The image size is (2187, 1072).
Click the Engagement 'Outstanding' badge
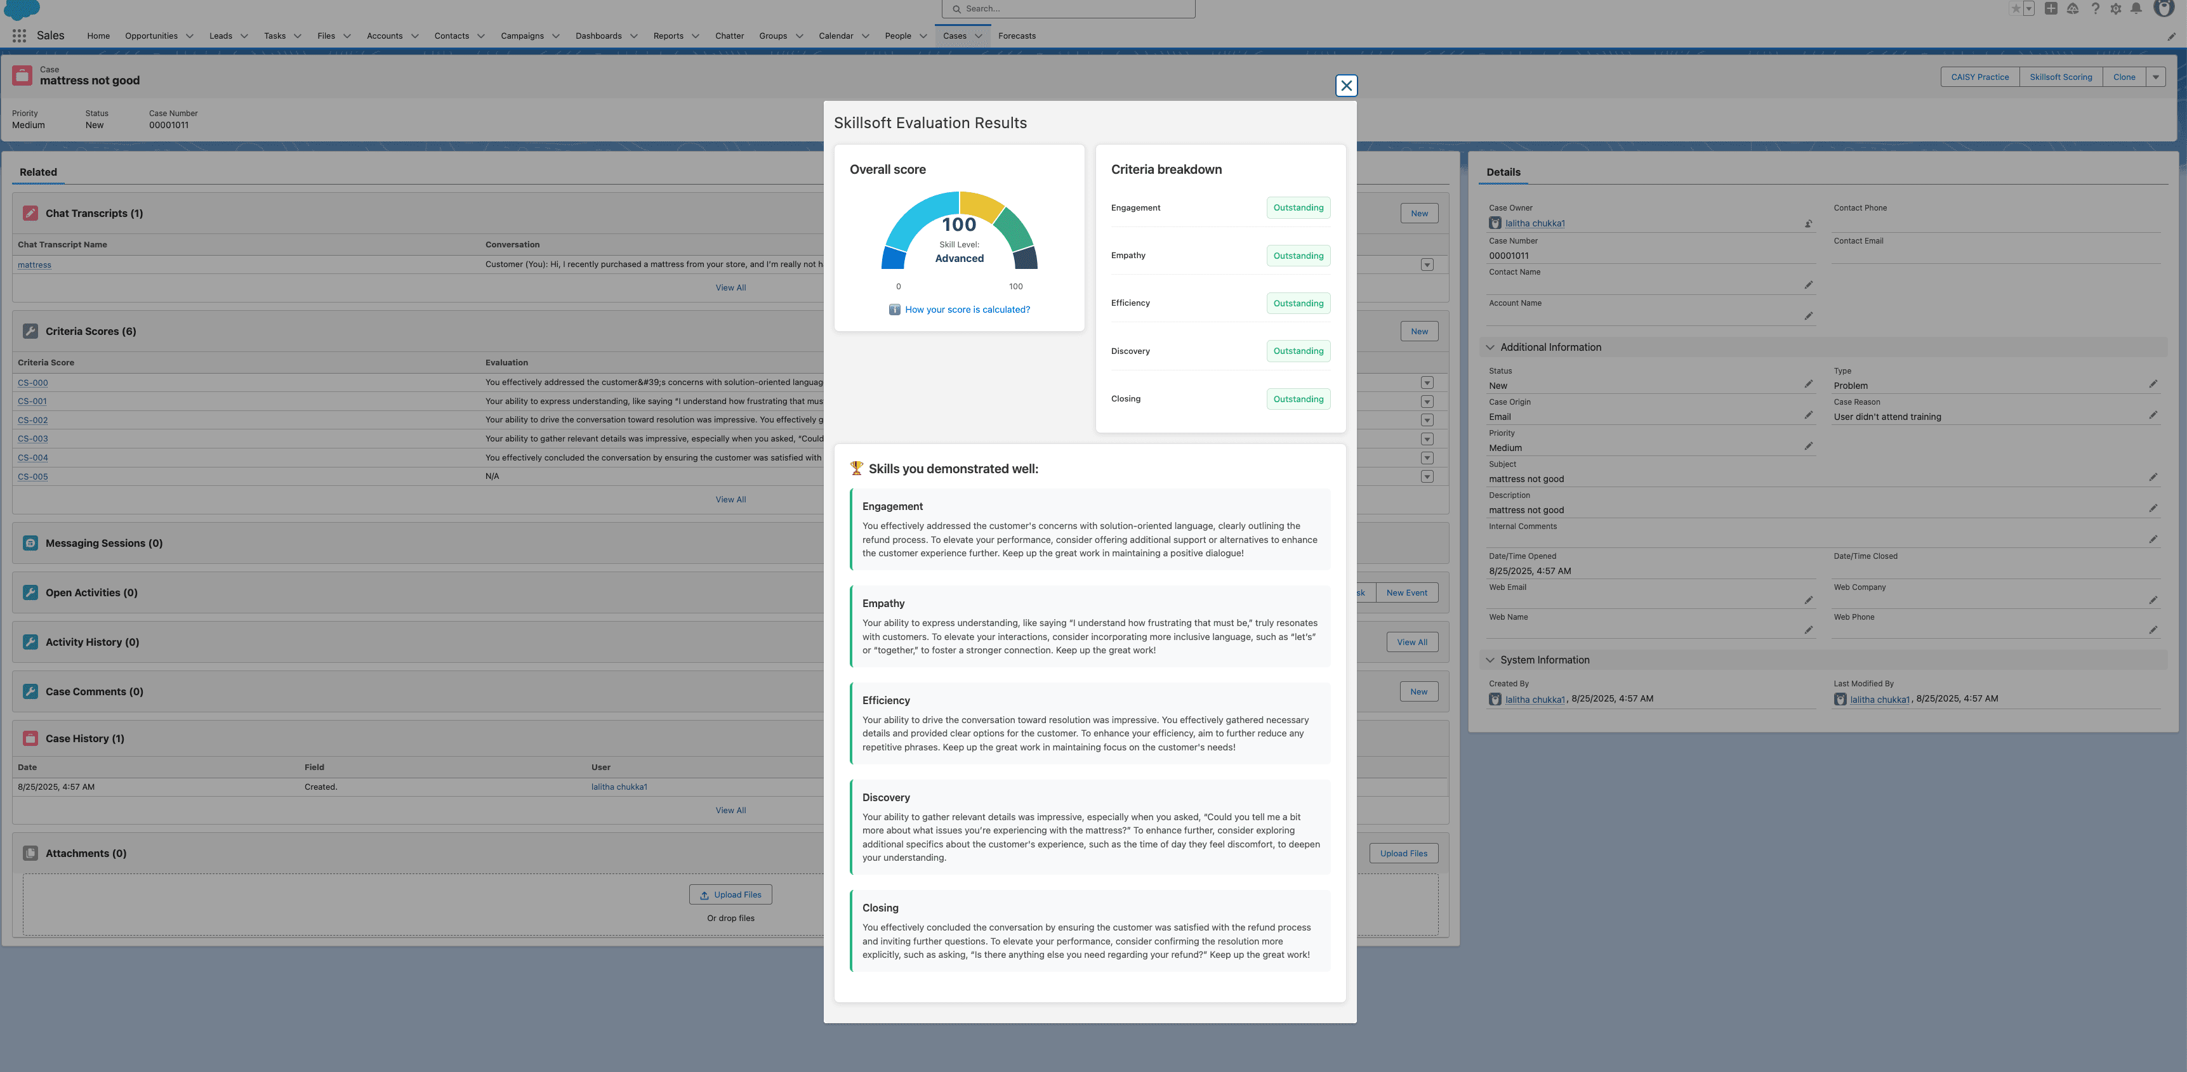(1298, 208)
